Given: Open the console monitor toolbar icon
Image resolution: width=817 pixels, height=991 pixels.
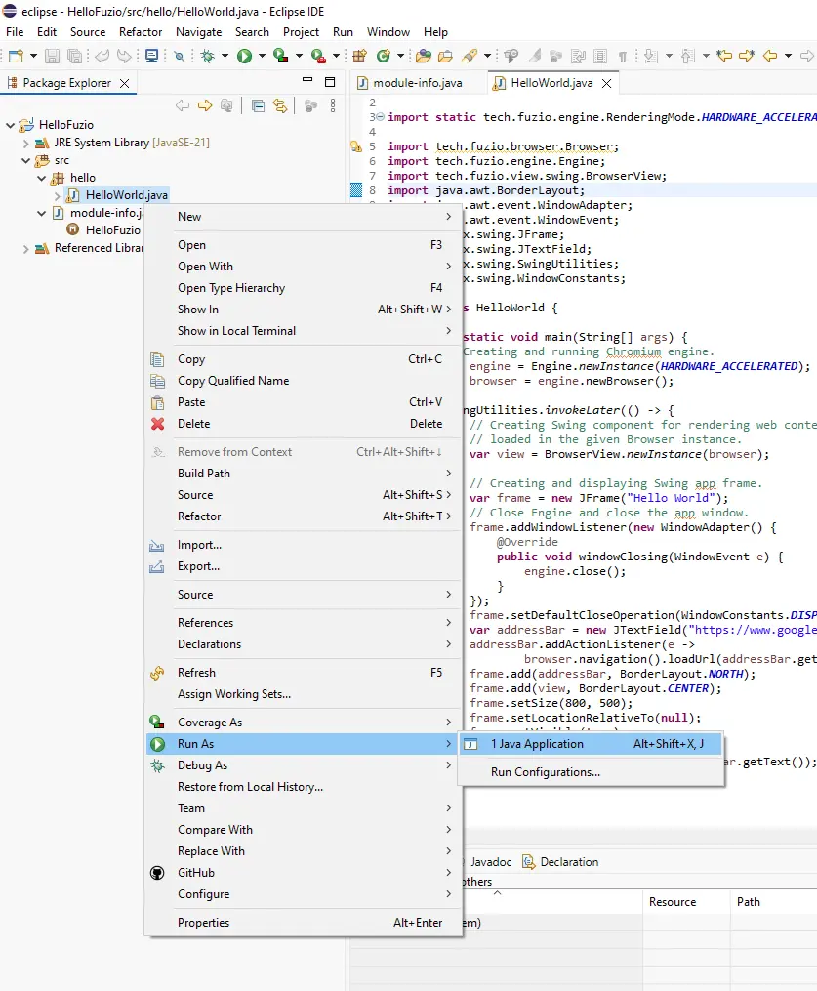Looking at the screenshot, I should [151, 57].
